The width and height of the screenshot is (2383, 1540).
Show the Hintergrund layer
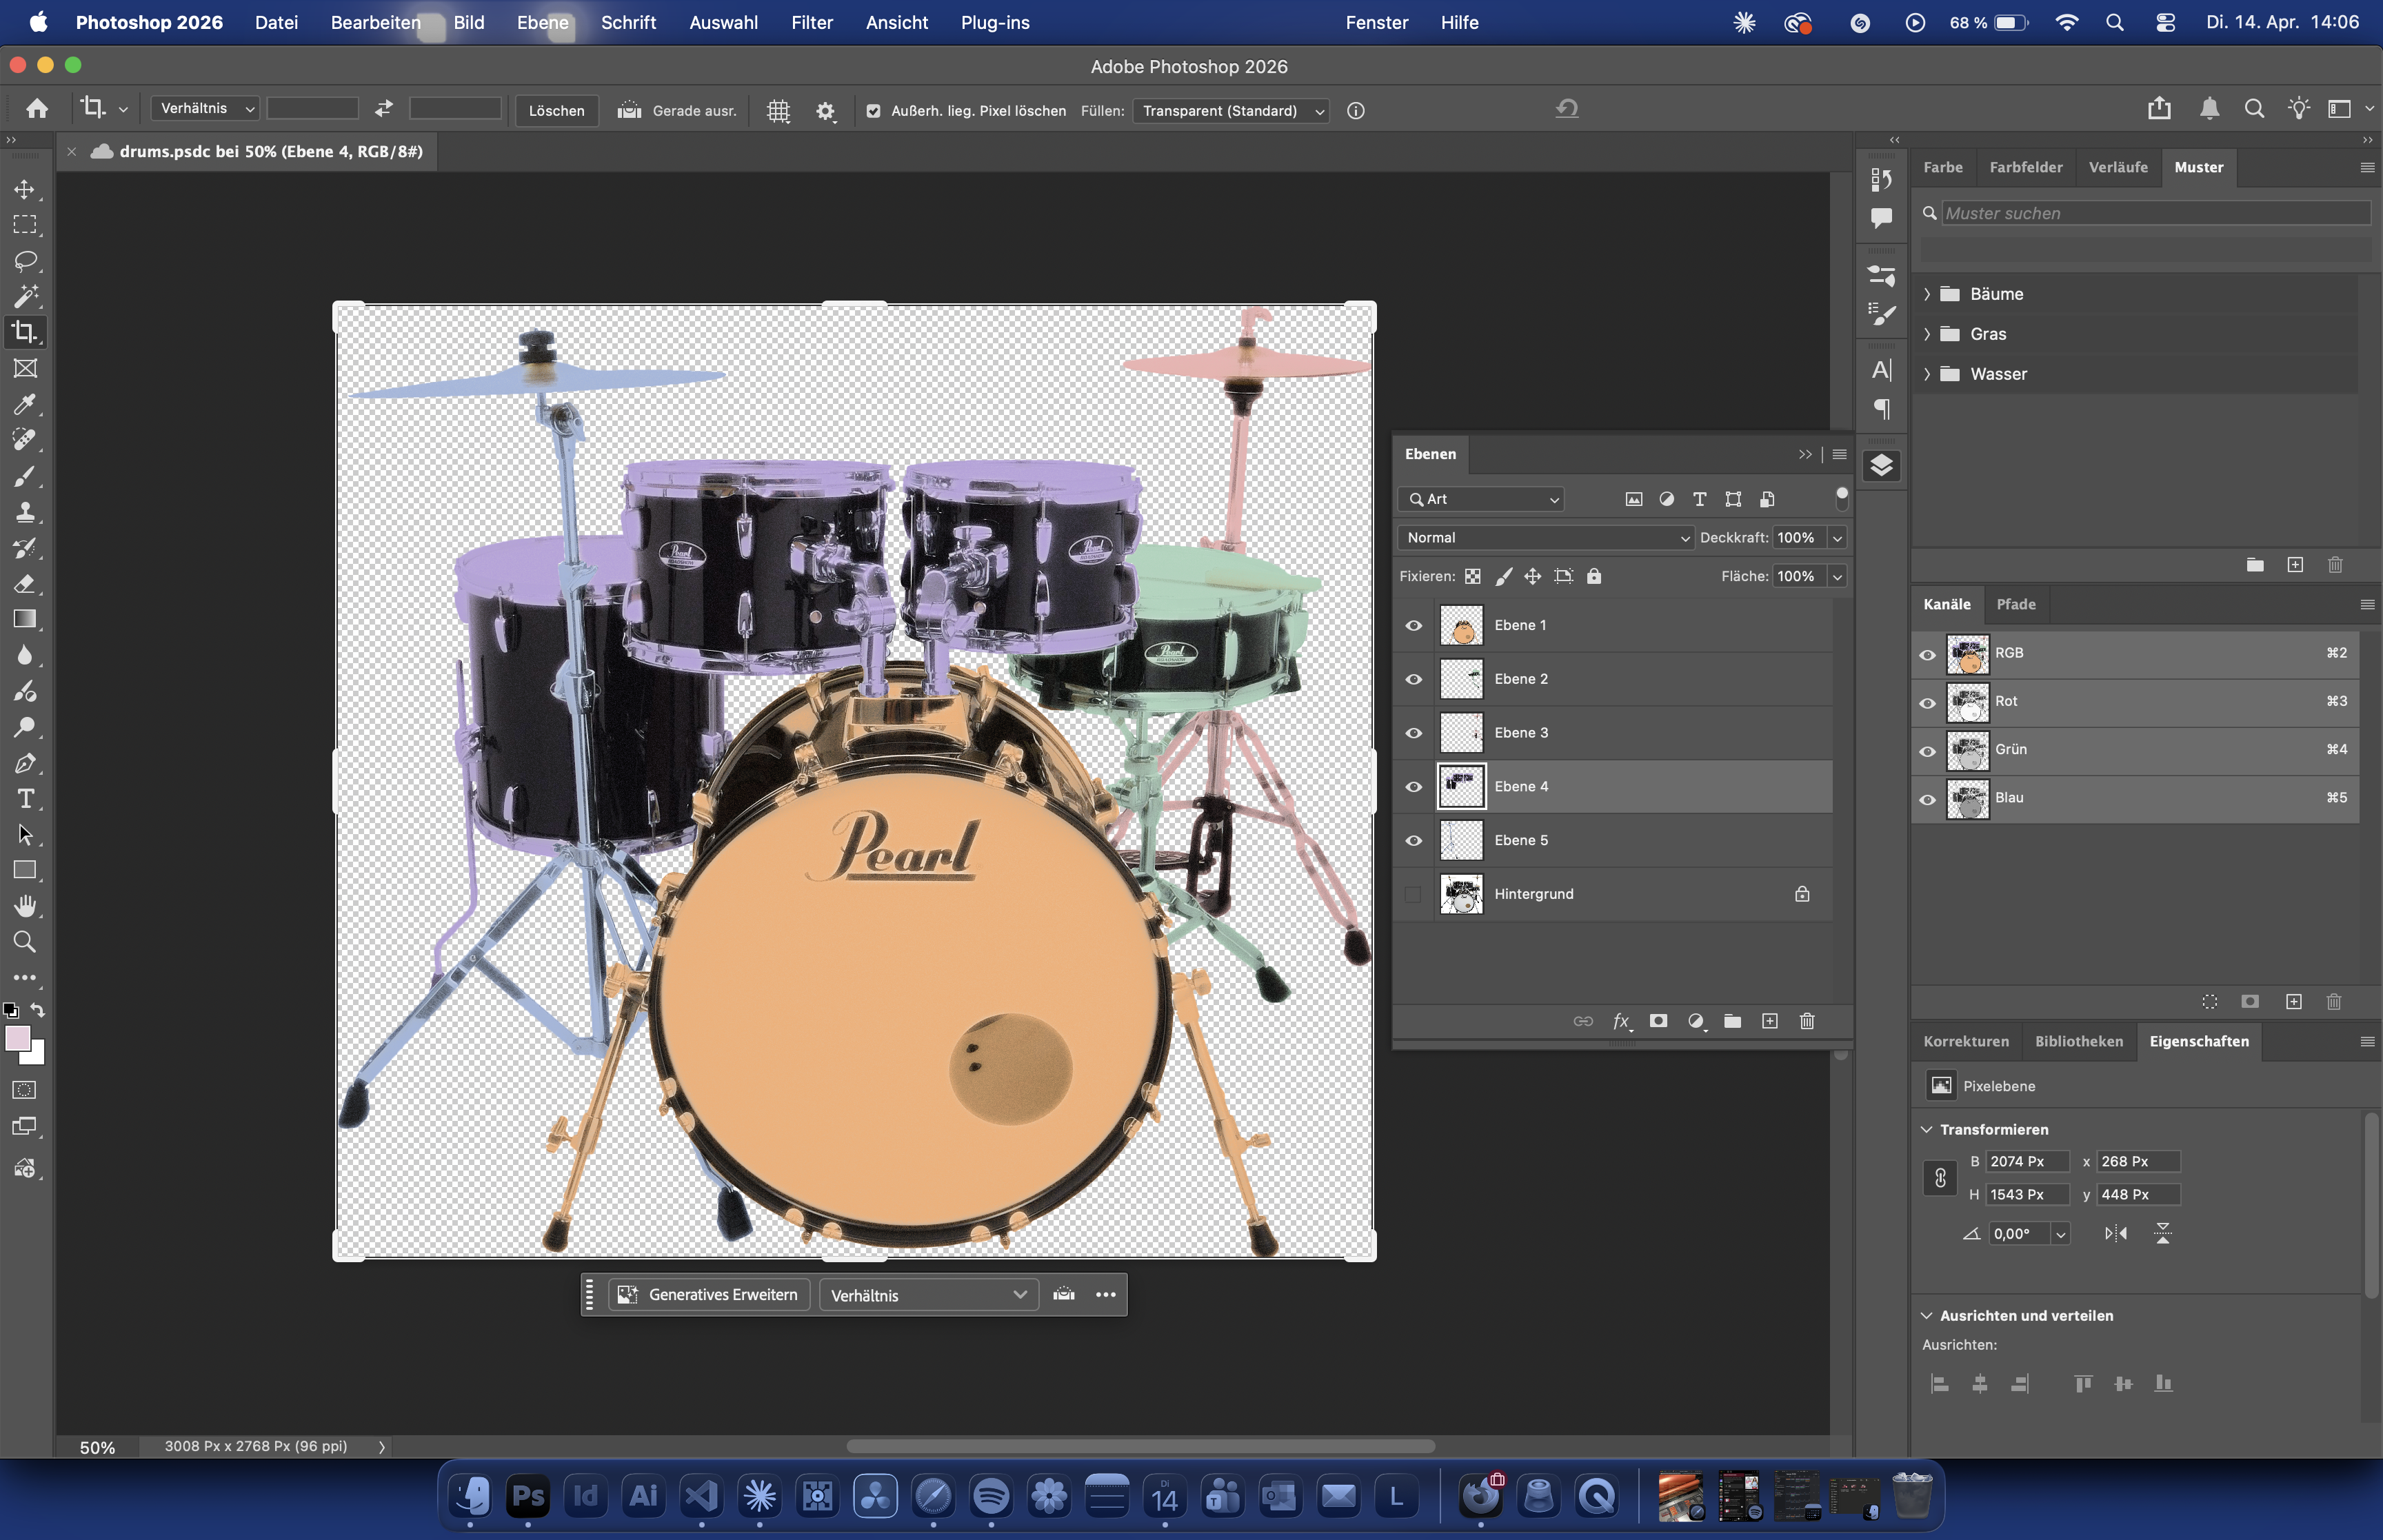(1413, 894)
